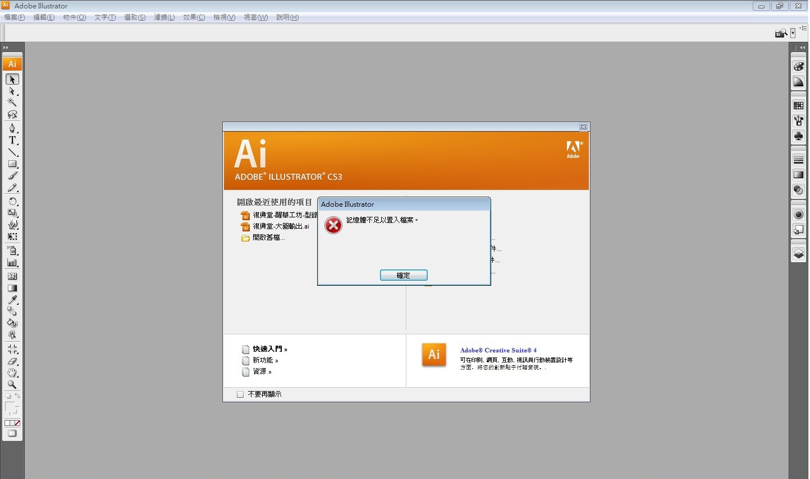This screenshot has height=479, width=810.
Task: Swap fill and stroke colors
Action: coord(17,396)
